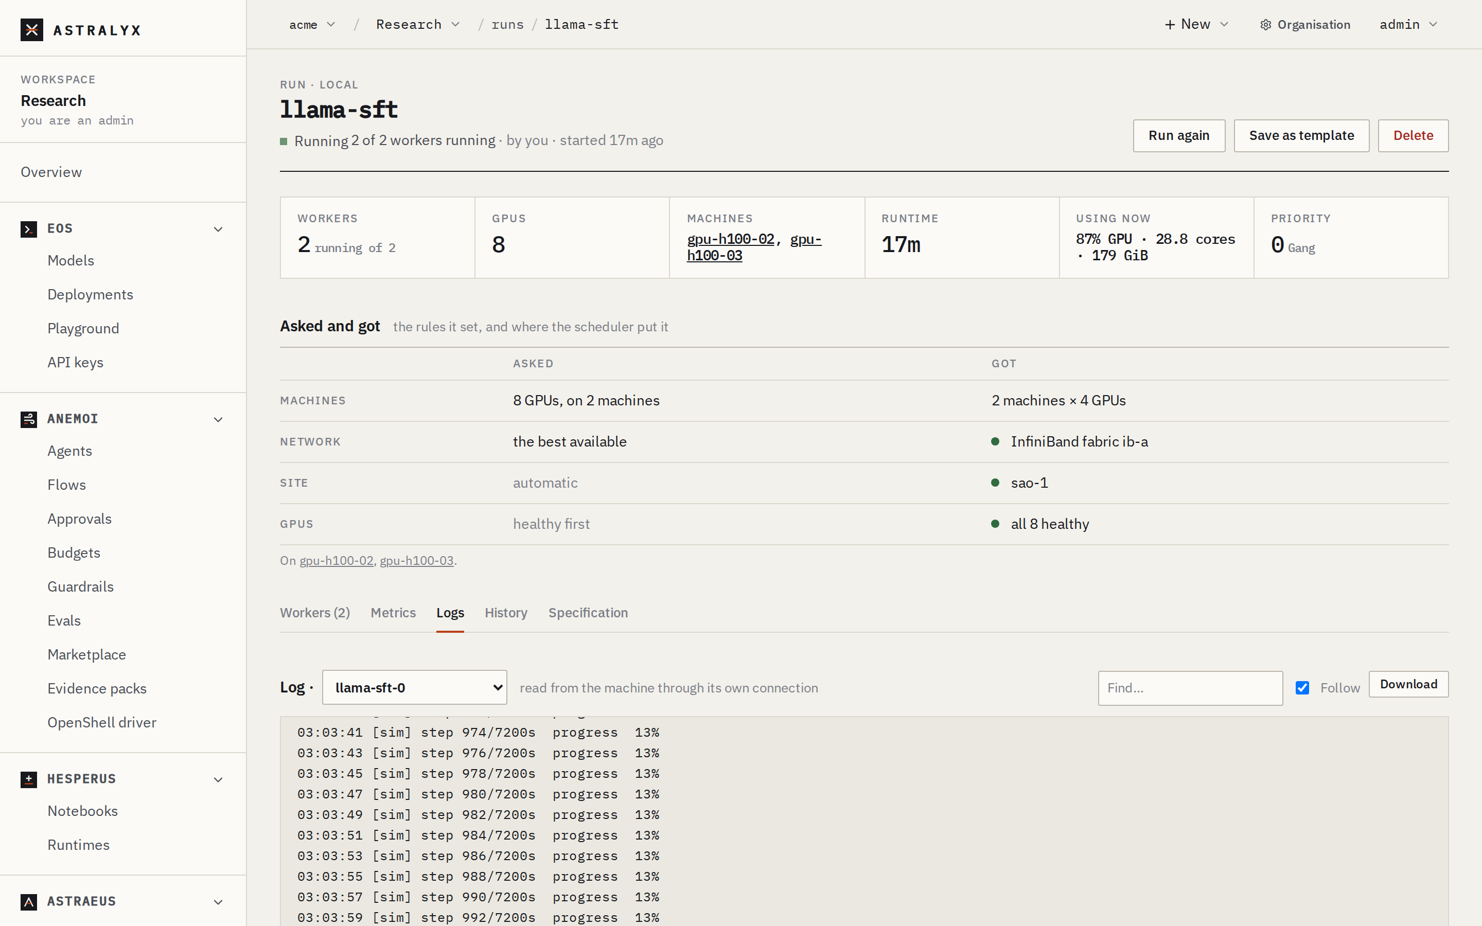Download the log file
1482x926 pixels.
(1408, 684)
